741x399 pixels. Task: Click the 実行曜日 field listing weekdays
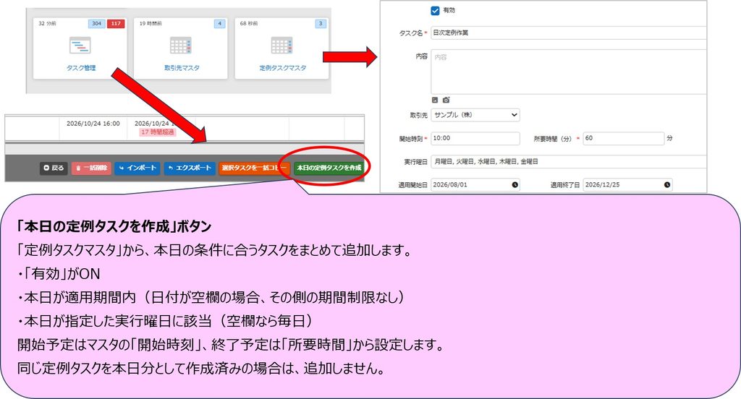tap(569, 161)
